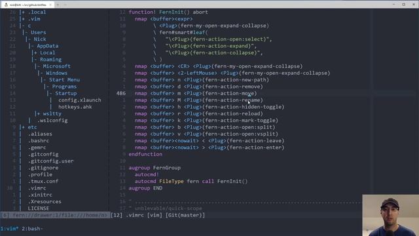Collapse the Roaming folder

click(x=50, y=60)
